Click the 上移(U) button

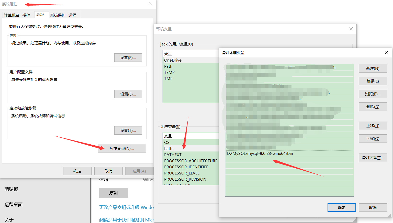[x=373, y=126]
